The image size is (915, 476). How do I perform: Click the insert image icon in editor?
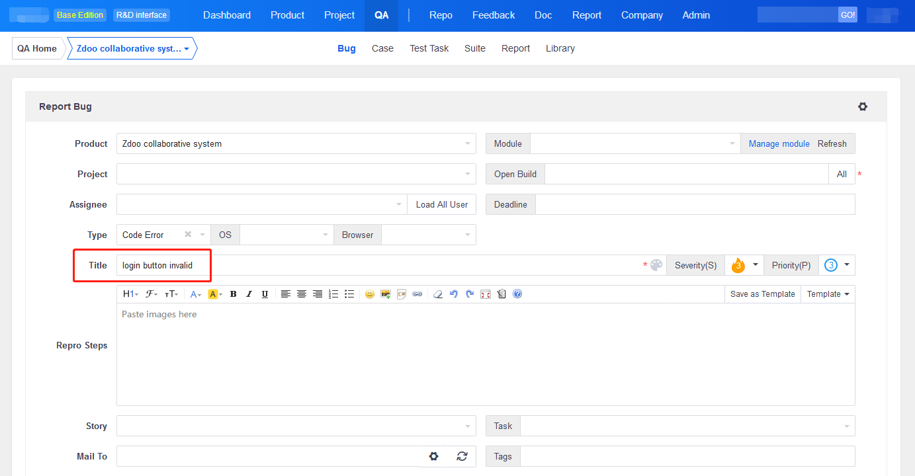[x=386, y=294]
